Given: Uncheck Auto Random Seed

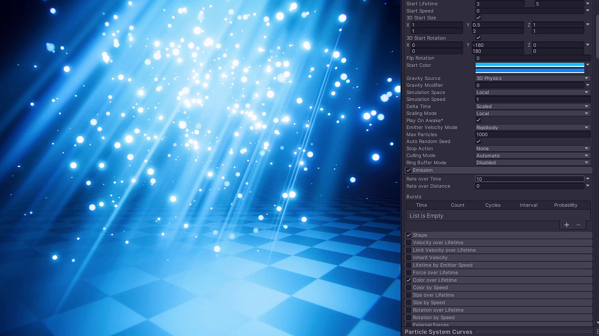Looking at the screenshot, I should click(x=478, y=141).
